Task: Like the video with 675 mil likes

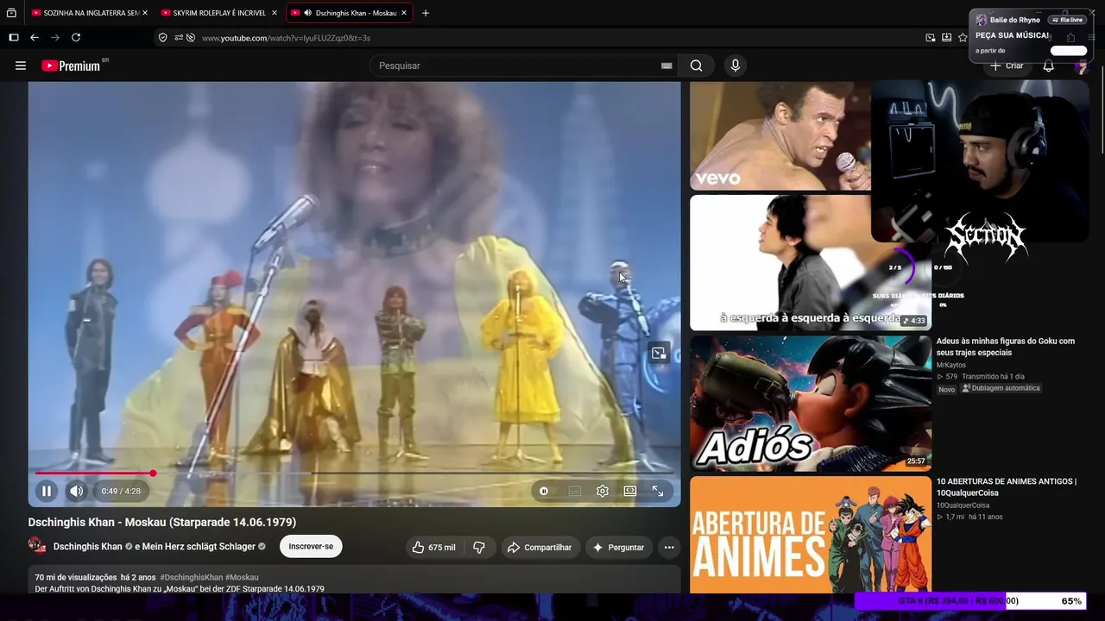Action: click(x=433, y=547)
